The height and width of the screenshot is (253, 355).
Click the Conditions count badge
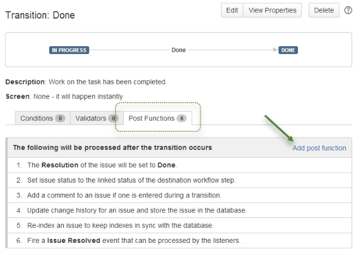(x=60, y=118)
